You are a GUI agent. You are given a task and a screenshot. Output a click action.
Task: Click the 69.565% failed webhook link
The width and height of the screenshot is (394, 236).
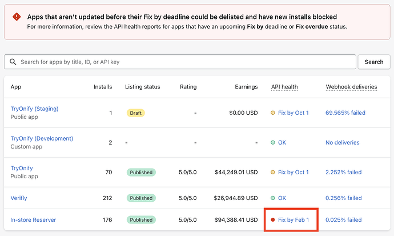pyautogui.click(x=345, y=113)
